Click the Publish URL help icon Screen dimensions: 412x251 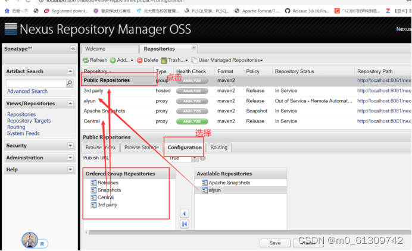tap(202, 158)
